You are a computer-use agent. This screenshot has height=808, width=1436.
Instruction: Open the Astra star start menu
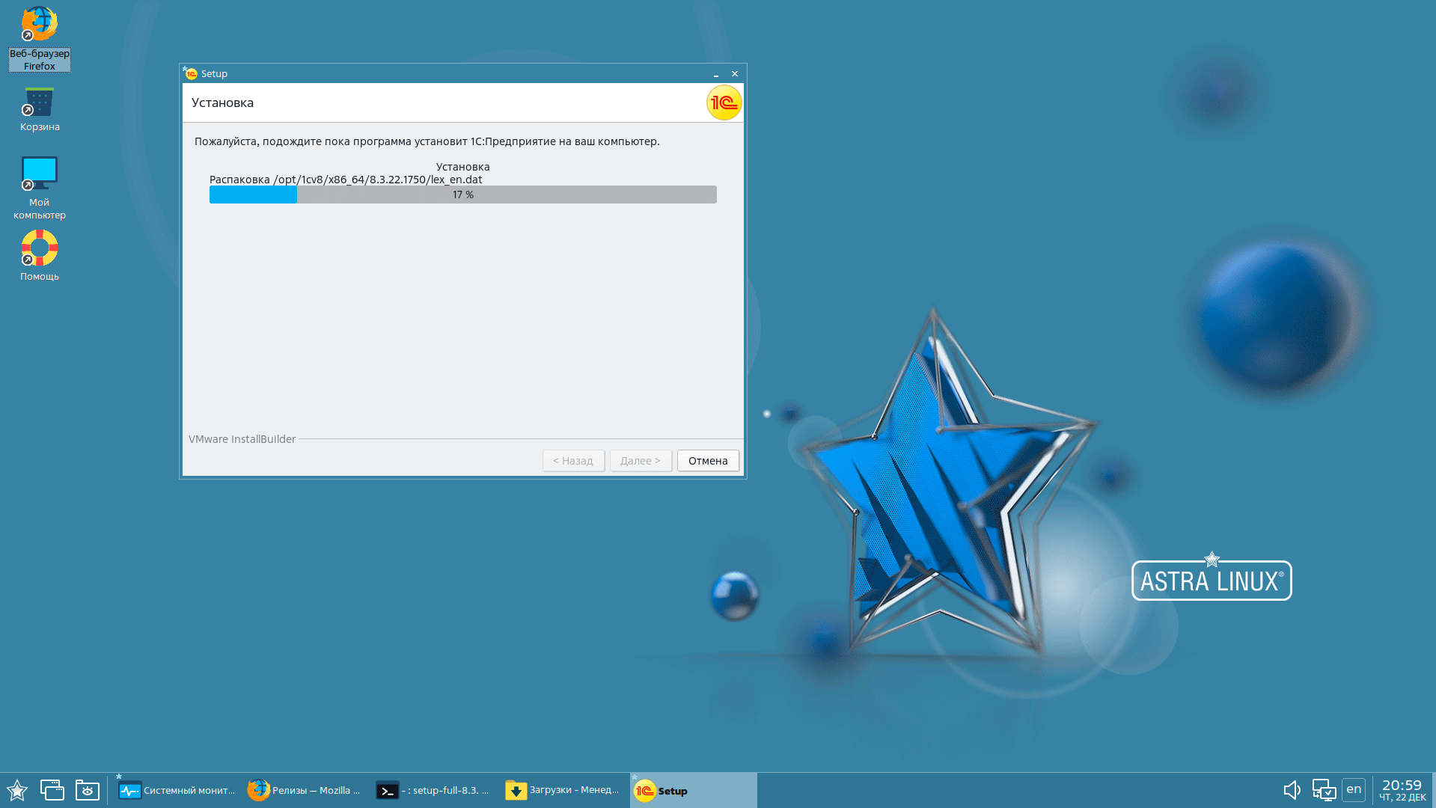(x=16, y=790)
